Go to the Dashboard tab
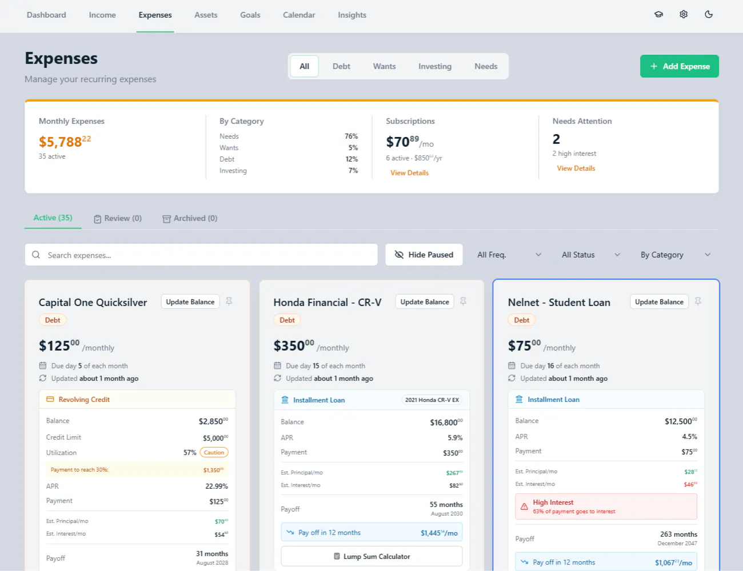Screen dimensions: 743x571 tap(46, 15)
